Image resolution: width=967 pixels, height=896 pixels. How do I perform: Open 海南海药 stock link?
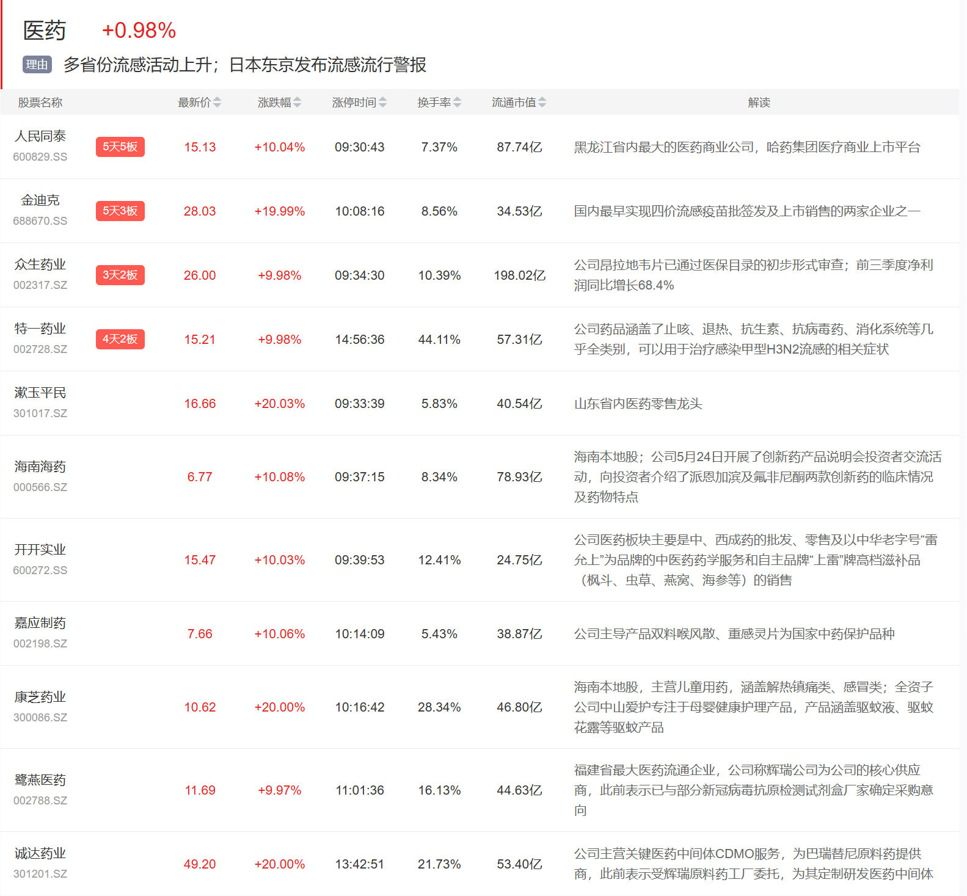[40, 467]
